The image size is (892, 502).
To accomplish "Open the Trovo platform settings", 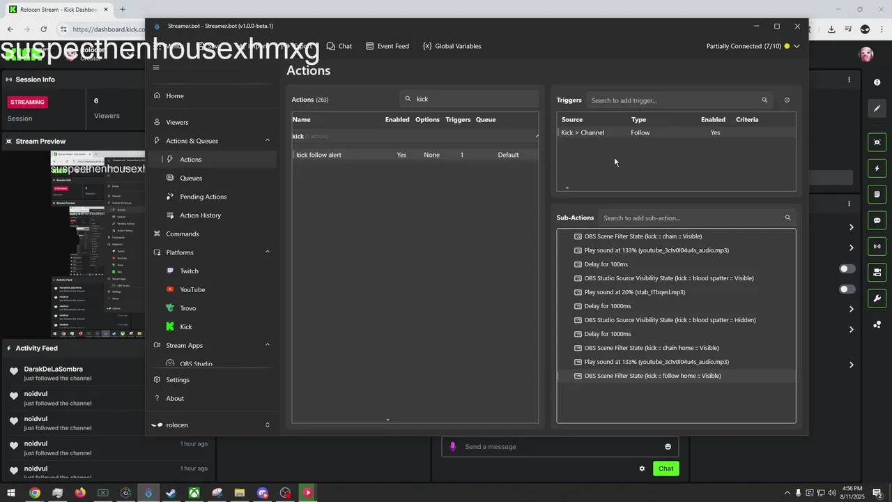I will click(187, 308).
